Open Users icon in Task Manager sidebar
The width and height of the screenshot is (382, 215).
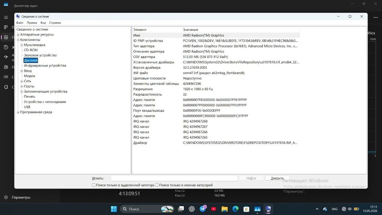point(6,67)
